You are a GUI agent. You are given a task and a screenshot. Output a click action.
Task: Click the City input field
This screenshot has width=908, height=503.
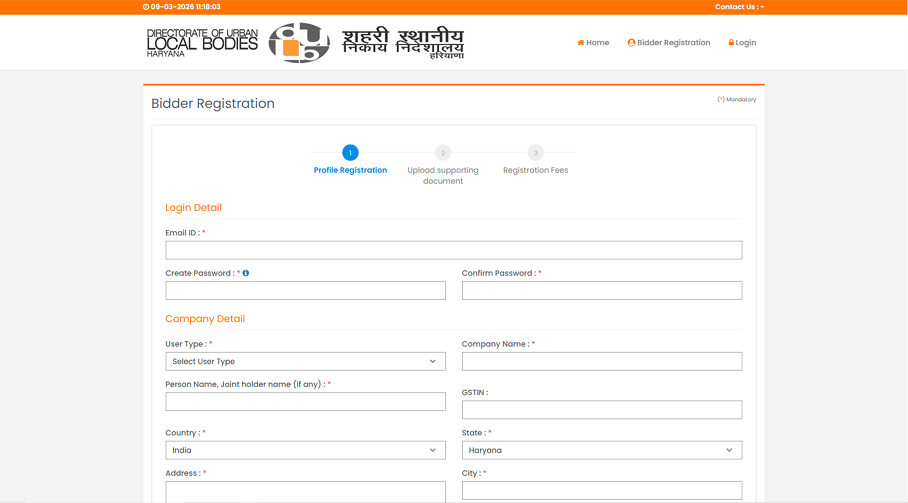point(602,490)
